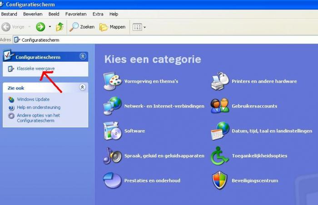This screenshot has width=318, height=205.
Task: Click the two-users Gebruikersaccounts icon
Action: pyautogui.click(x=220, y=106)
